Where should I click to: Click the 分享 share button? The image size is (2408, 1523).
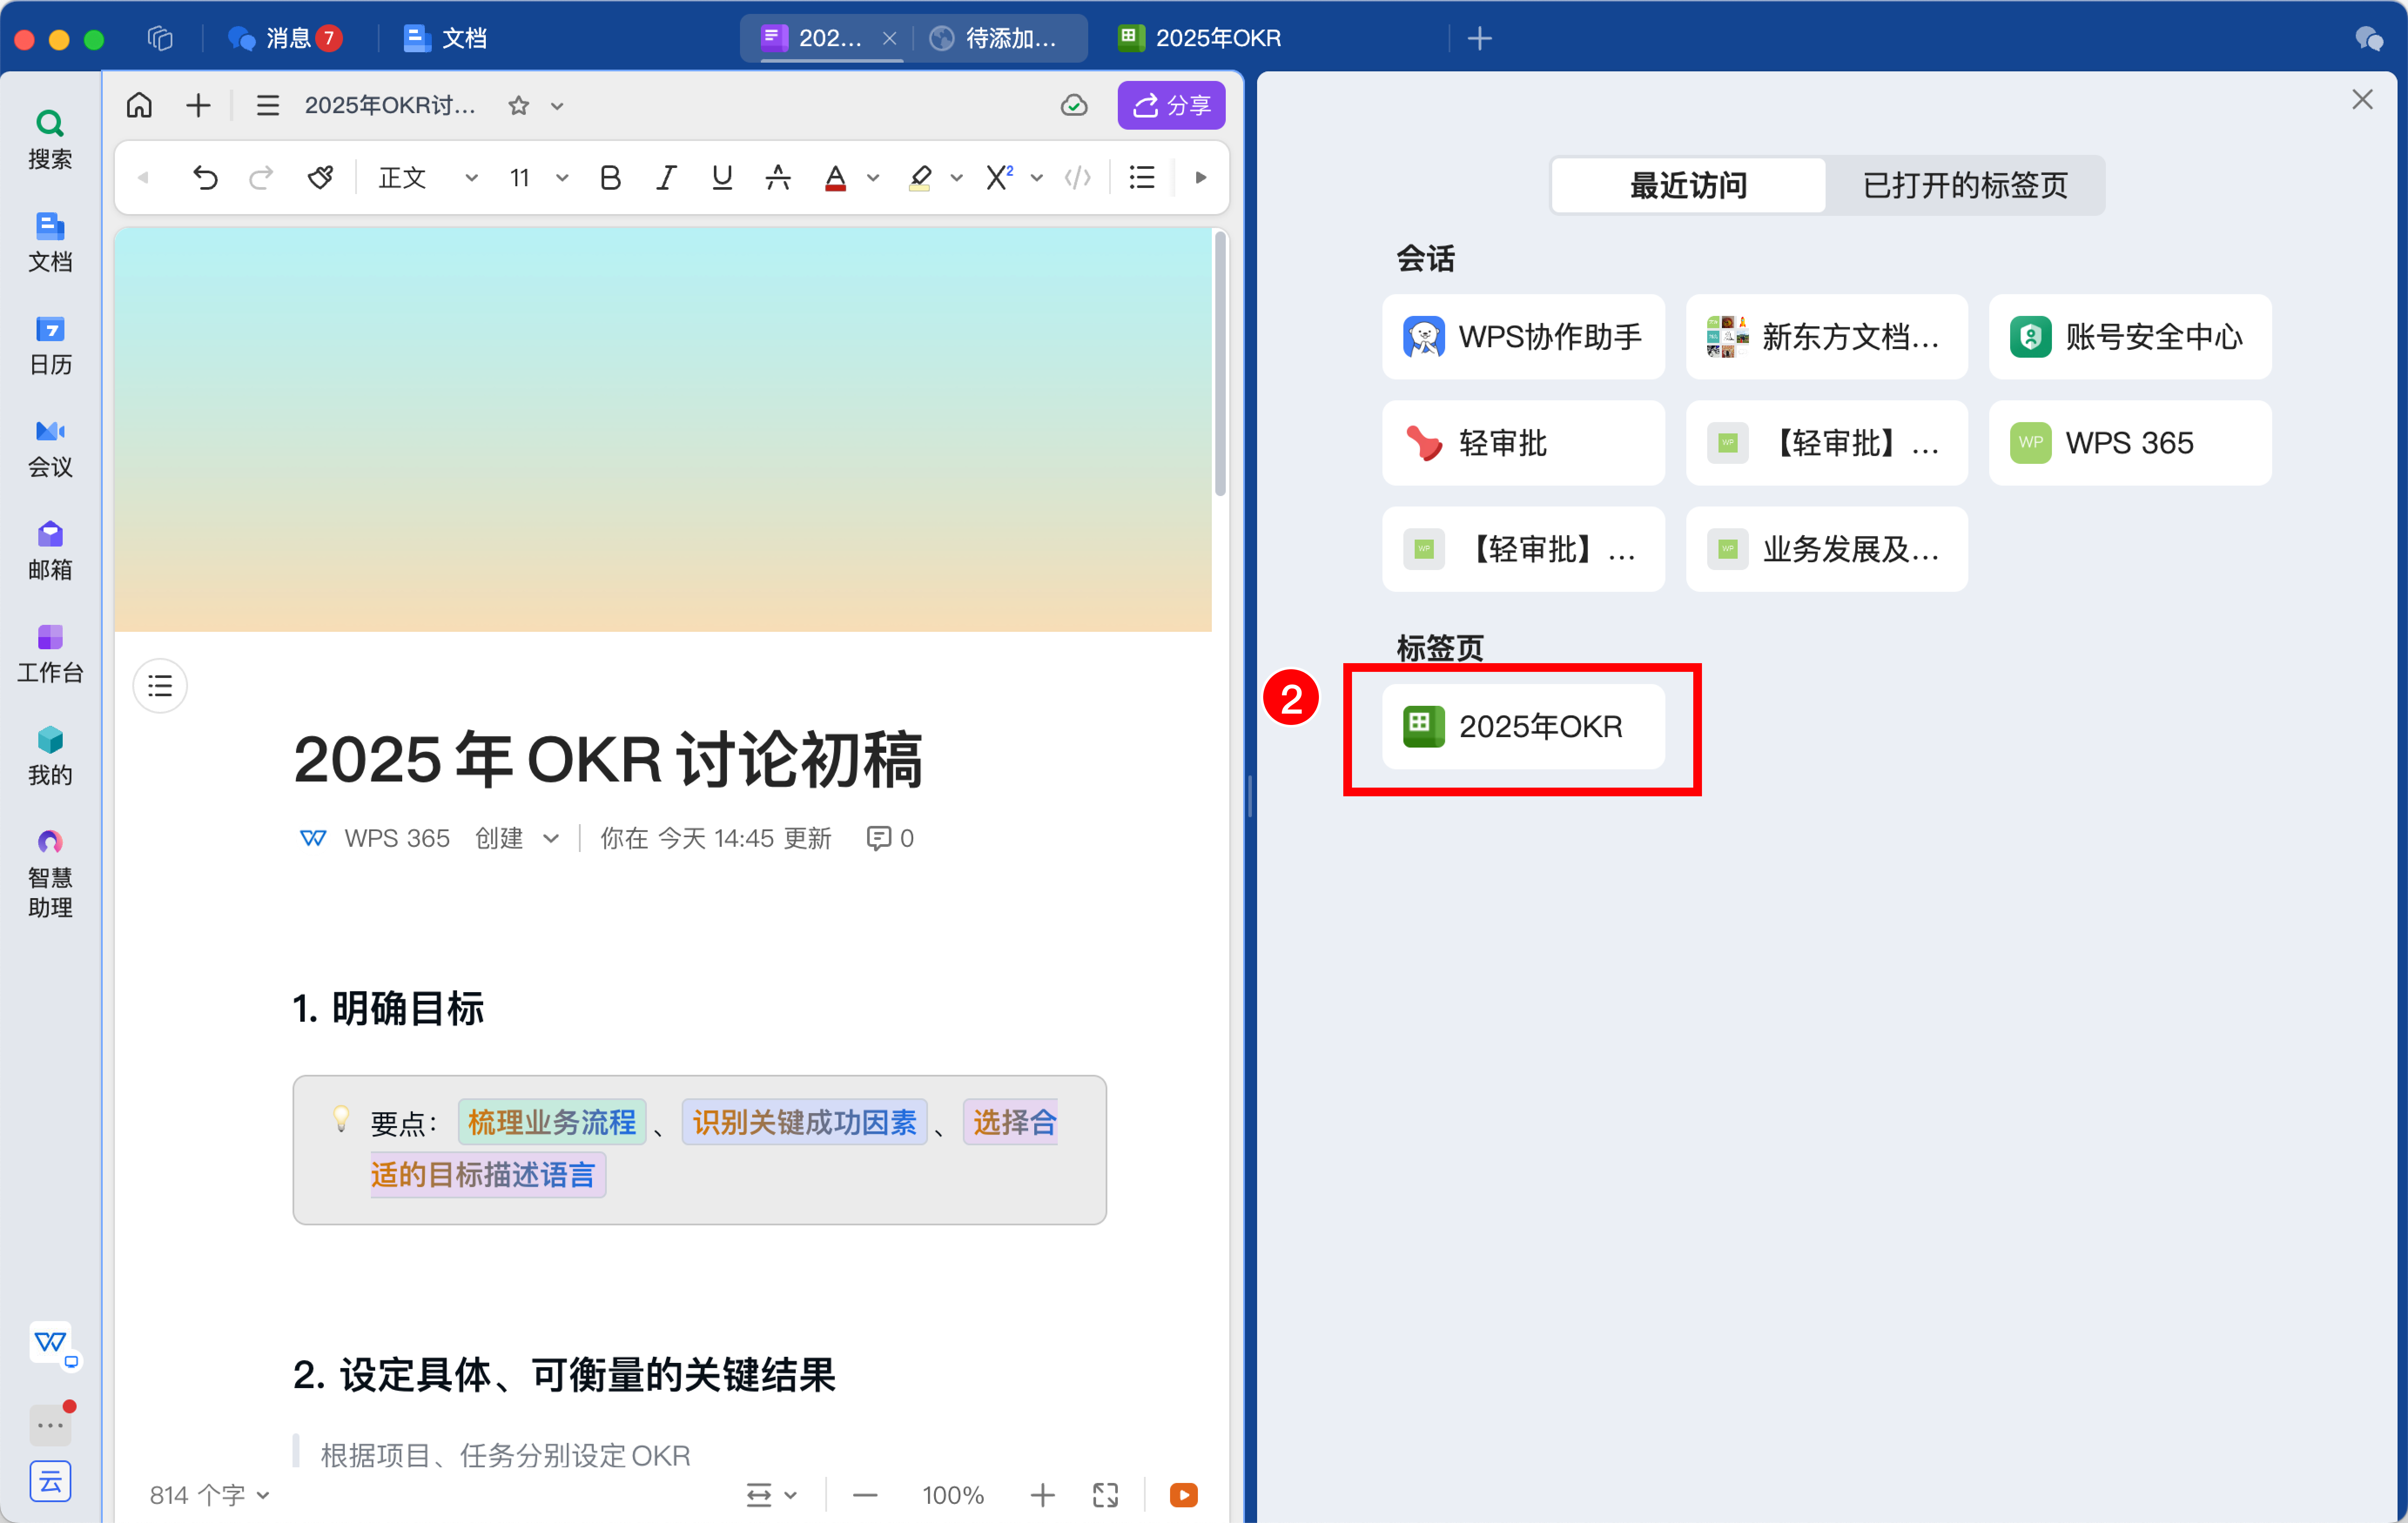coord(1171,105)
